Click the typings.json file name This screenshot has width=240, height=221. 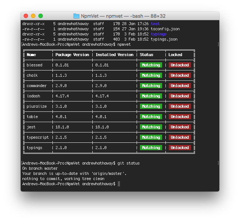point(164,39)
